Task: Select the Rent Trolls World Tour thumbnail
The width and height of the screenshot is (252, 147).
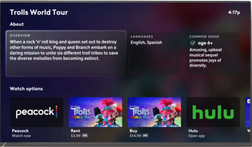Action: [96, 112]
